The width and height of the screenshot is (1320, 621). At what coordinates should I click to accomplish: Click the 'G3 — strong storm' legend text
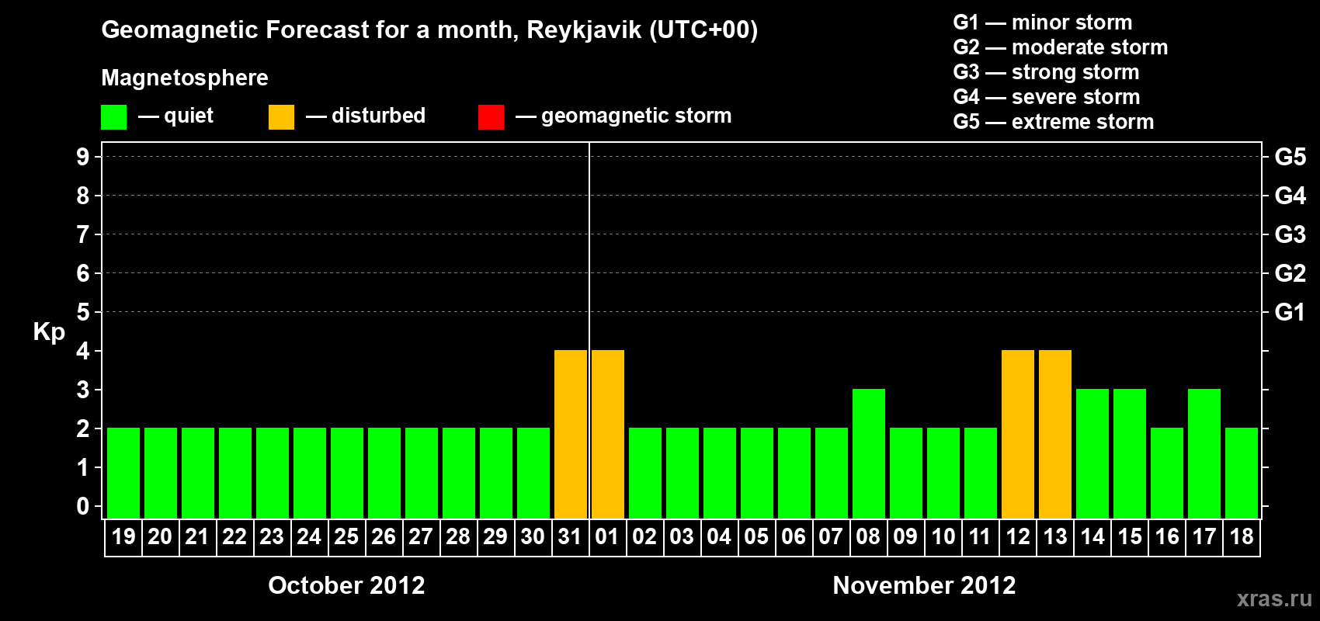[x=1047, y=72]
